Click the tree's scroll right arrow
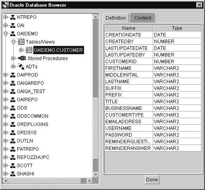Image resolution: width=205 pixels, height=190 pixels. (x=90, y=181)
